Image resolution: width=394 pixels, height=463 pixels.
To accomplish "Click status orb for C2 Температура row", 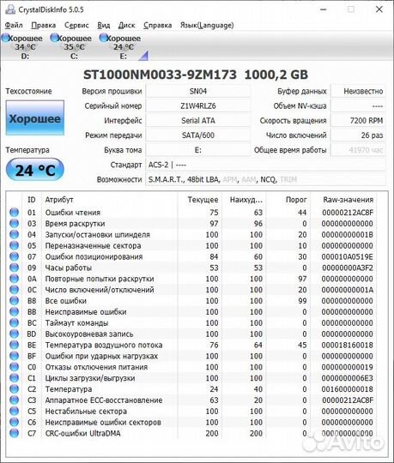I will point(14,389).
